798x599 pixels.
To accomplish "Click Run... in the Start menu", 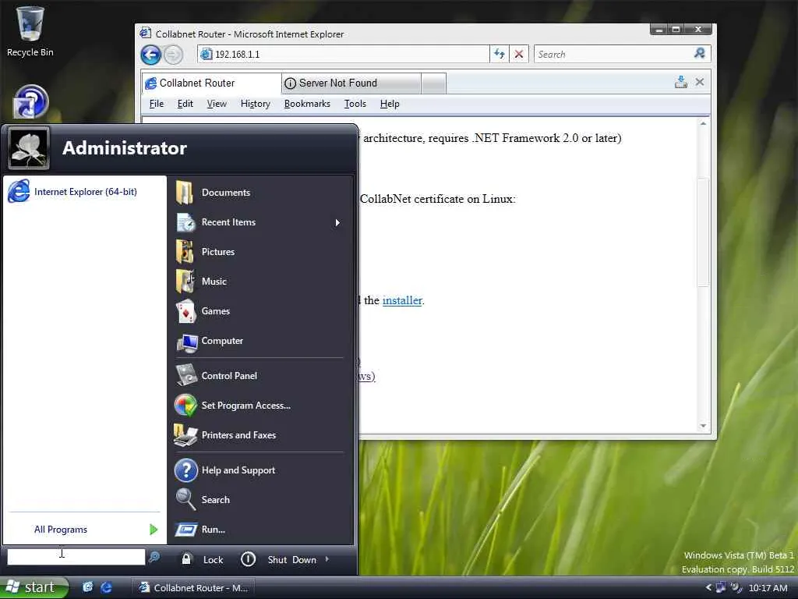I will [x=213, y=530].
